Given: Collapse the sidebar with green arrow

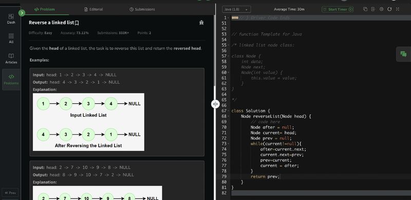Looking at the screenshot, I should [22, 13].
